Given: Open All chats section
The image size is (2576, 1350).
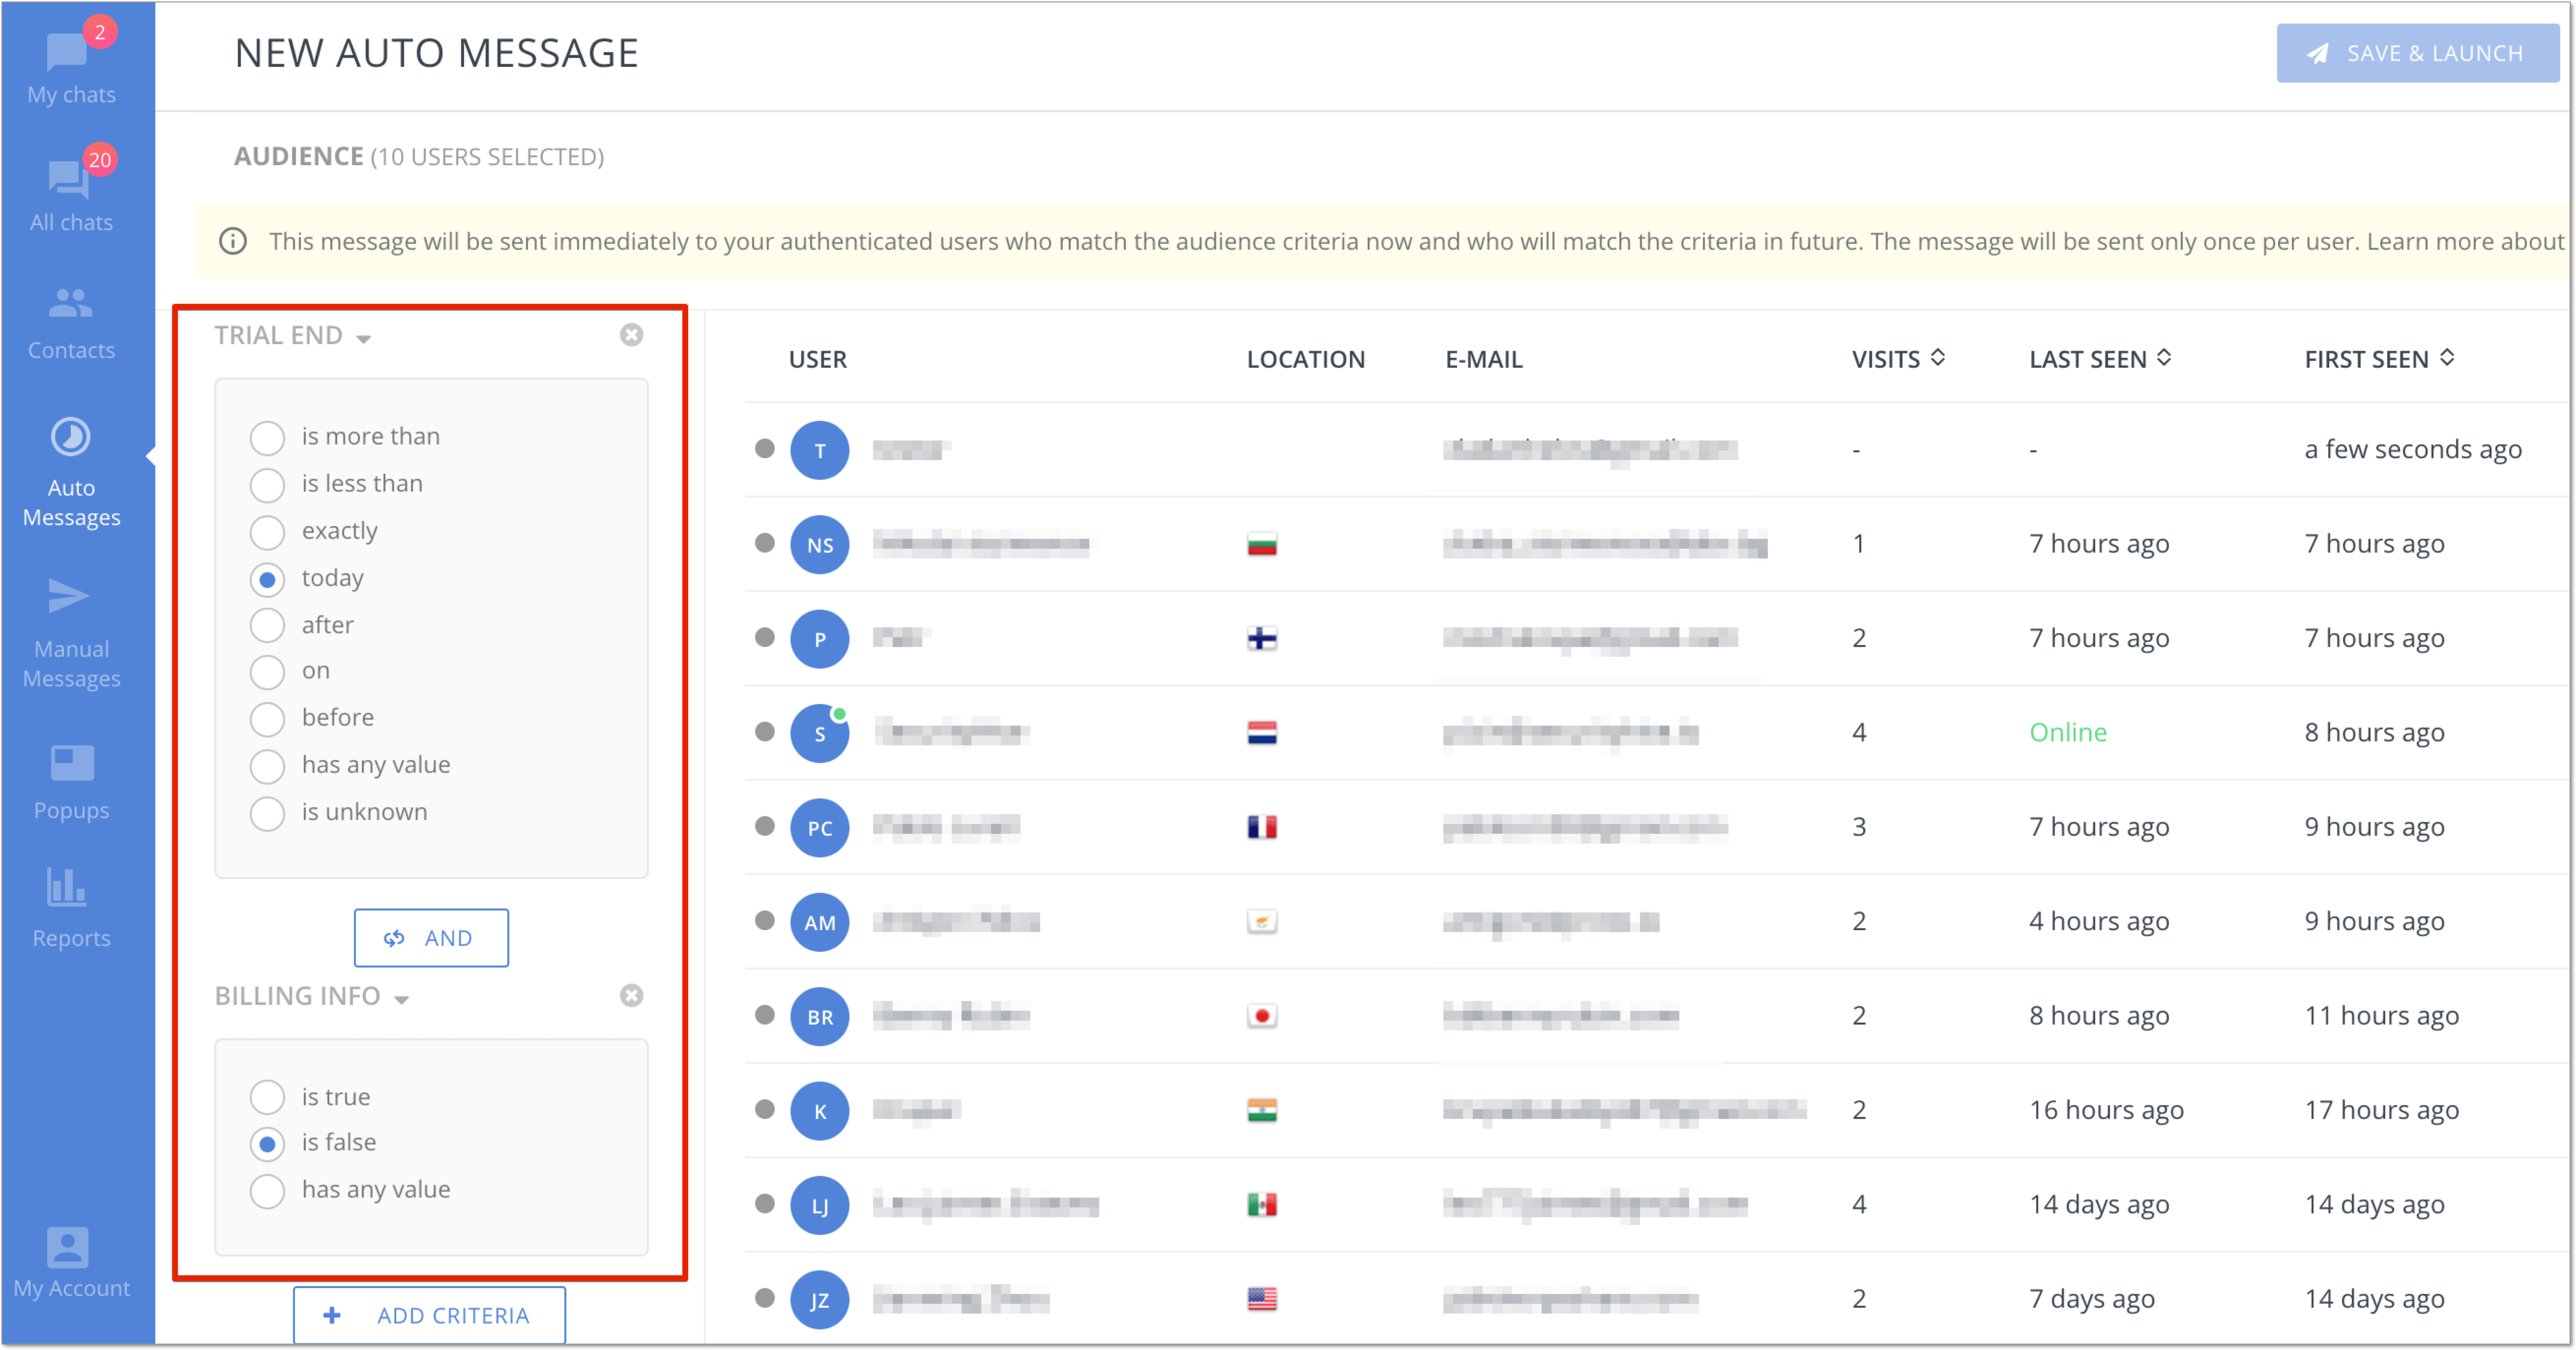Looking at the screenshot, I should [x=71, y=193].
